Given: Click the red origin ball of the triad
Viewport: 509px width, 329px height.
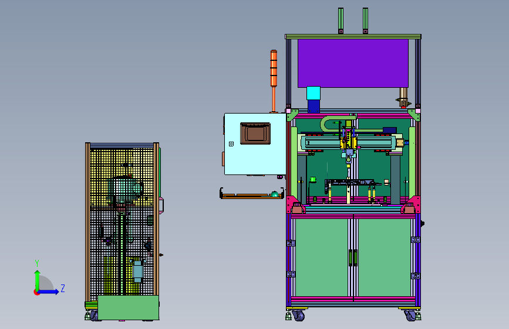Looking at the screenshot, I should pos(36,292).
